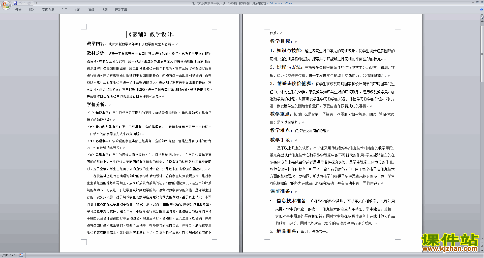Click the 页面: 1/7 status bar indicator
This screenshot has height=258, width=484.
coord(9,255)
